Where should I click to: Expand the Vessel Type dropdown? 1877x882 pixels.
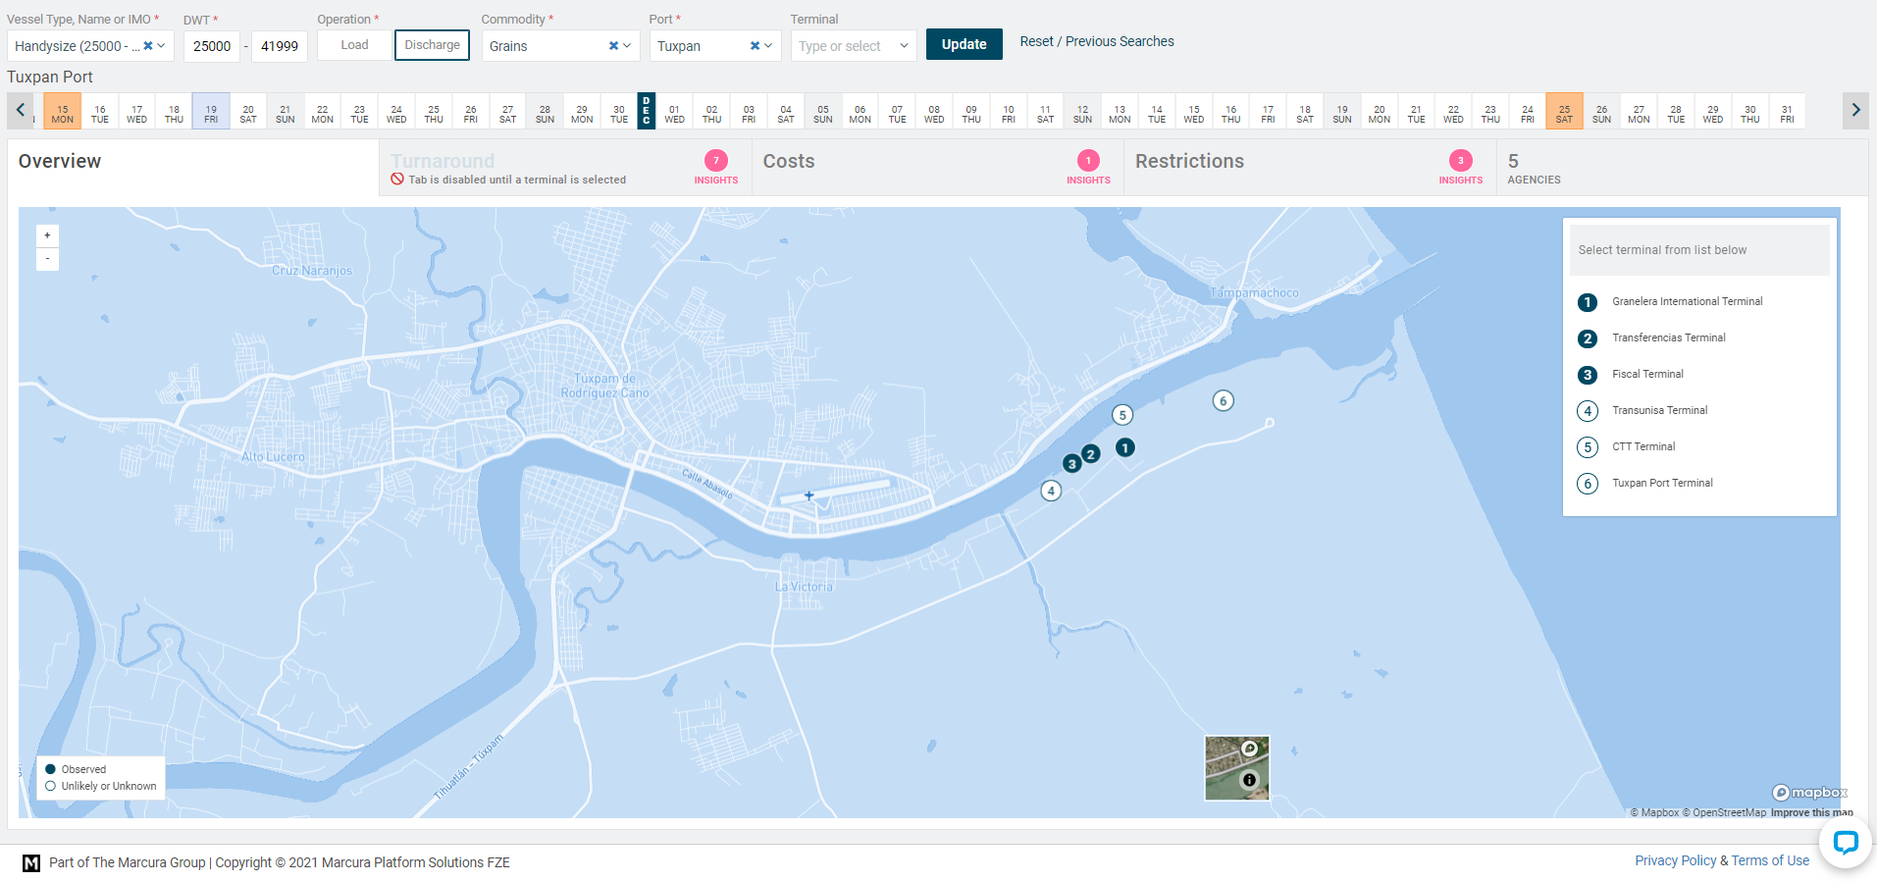click(x=161, y=45)
